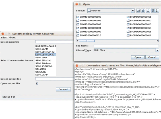Screen dimensions: 161x119
Task: Select folder BIOMD0000000004
Action: click(x=89, y=28)
